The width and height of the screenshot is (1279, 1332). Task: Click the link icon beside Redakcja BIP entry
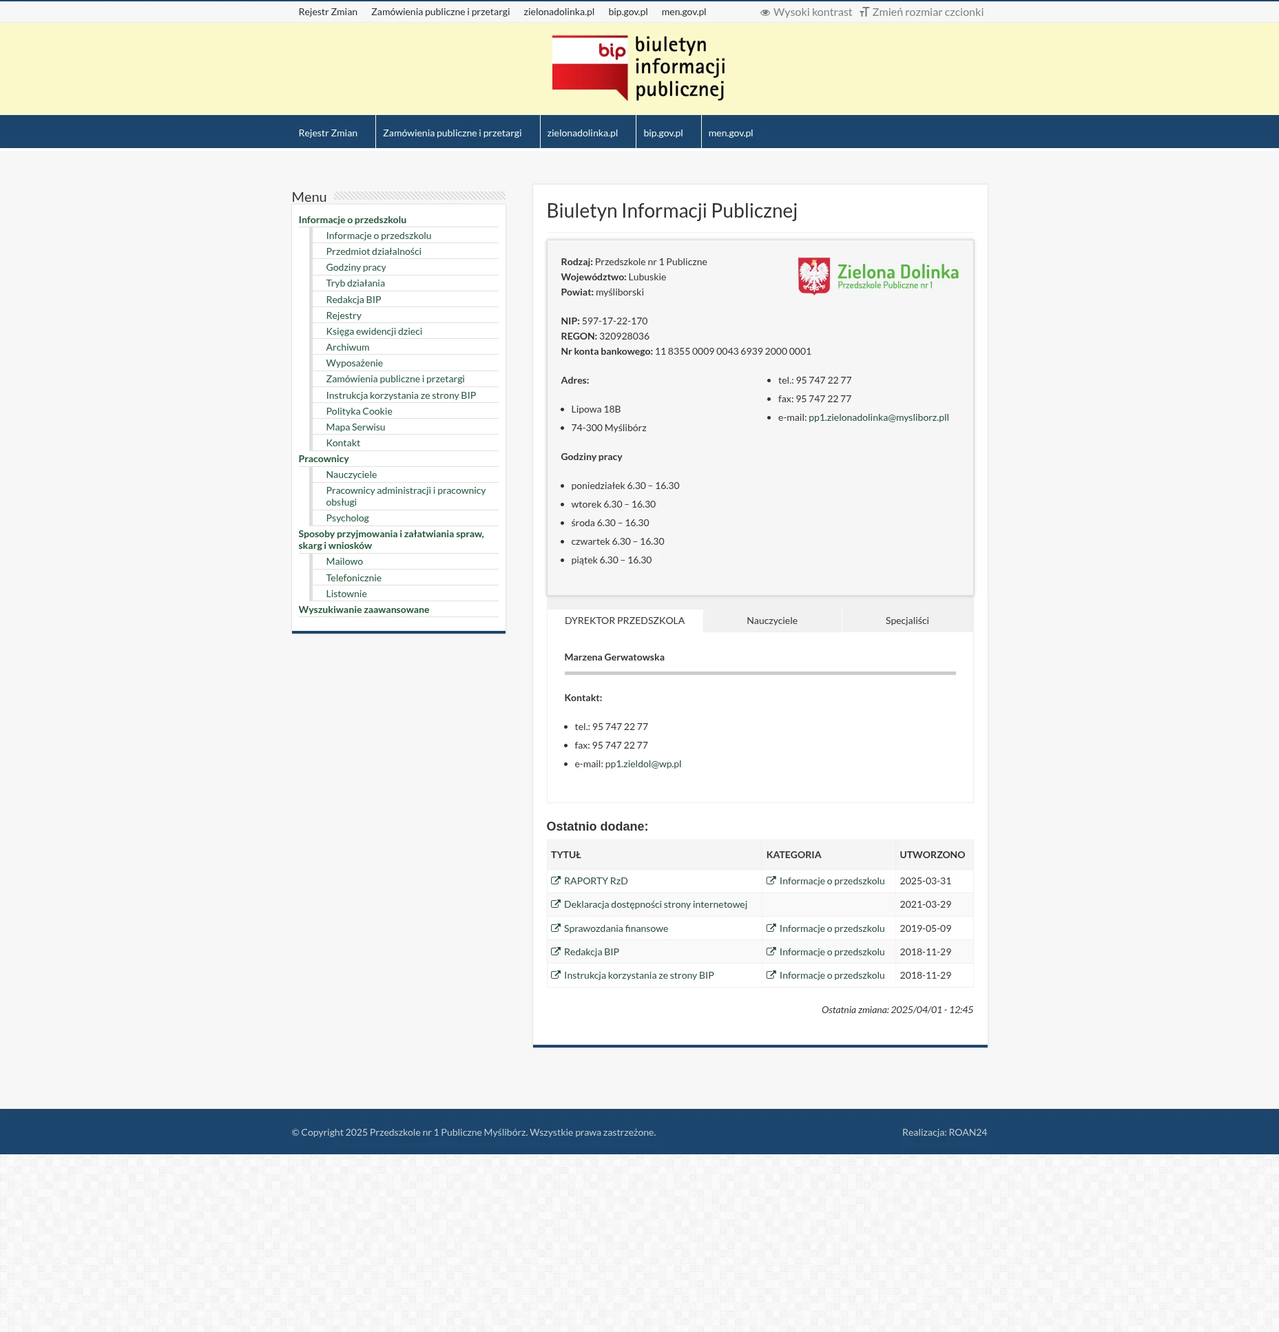pyautogui.click(x=555, y=951)
